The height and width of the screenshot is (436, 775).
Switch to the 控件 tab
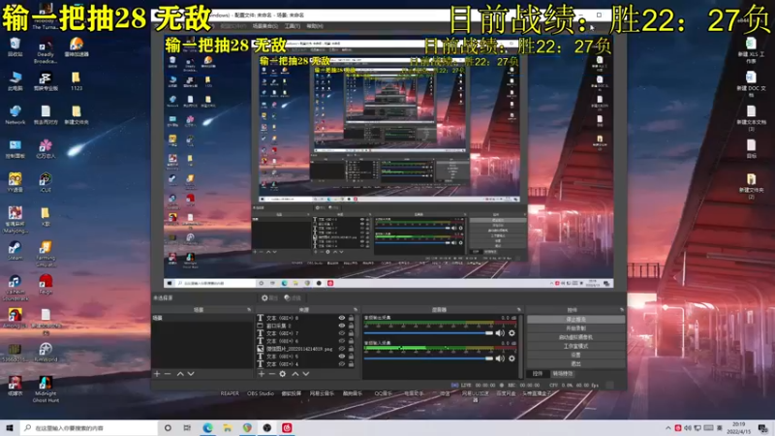pos(538,374)
